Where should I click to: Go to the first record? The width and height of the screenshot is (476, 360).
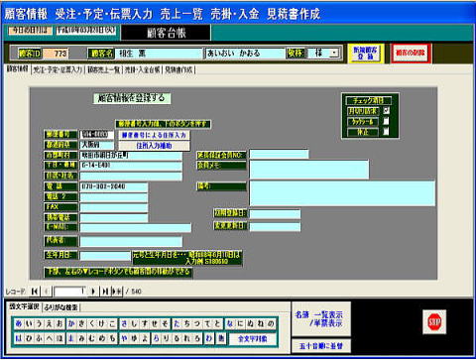click(34, 292)
